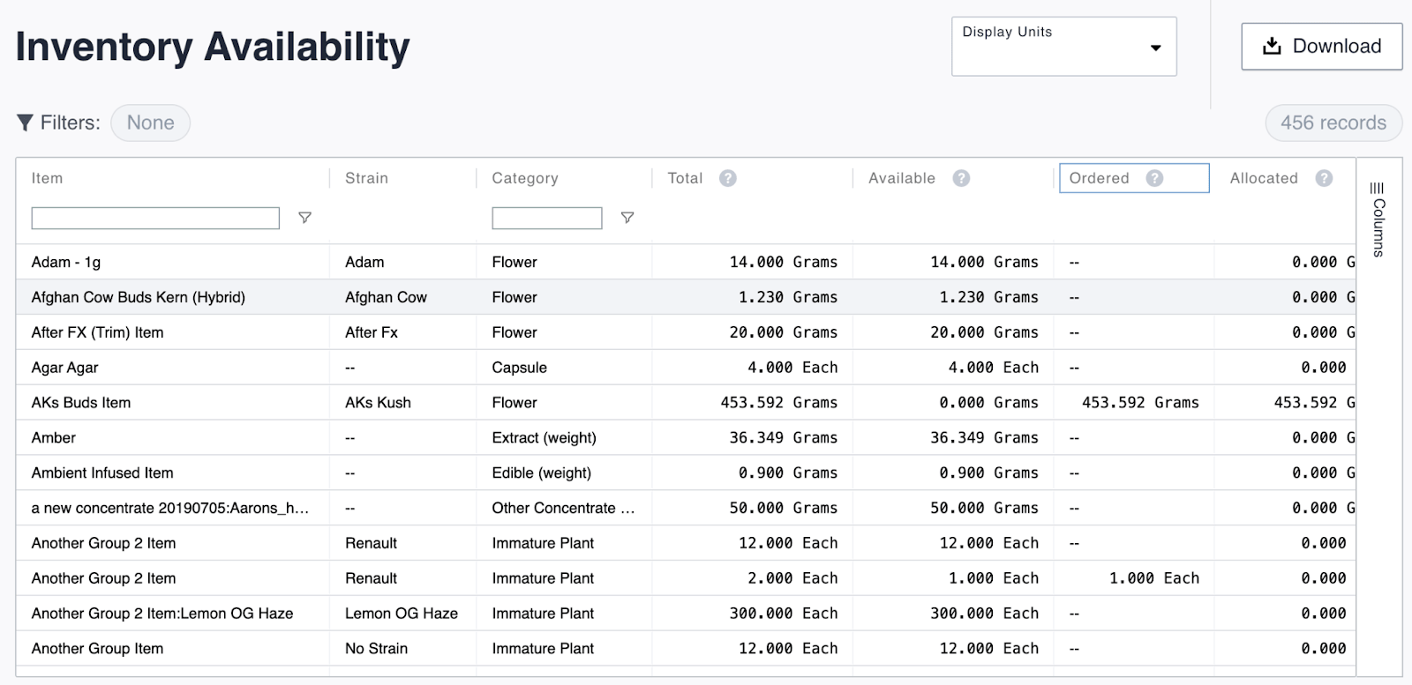1412x685 pixels.
Task: Click the Item column filter funnel icon
Action: (x=304, y=218)
